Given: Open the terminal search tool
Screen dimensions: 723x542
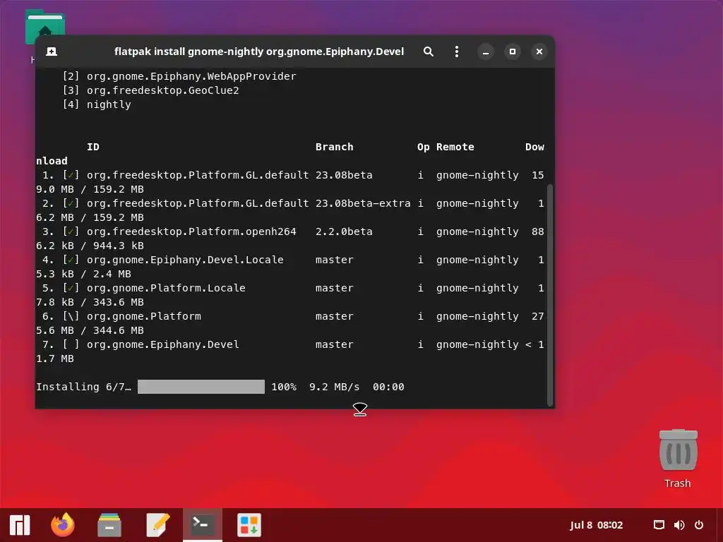Looking at the screenshot, I should pos(429,52).
